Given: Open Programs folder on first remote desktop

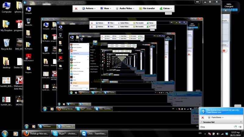Looking at the screenshot, I should coord(28,70).
